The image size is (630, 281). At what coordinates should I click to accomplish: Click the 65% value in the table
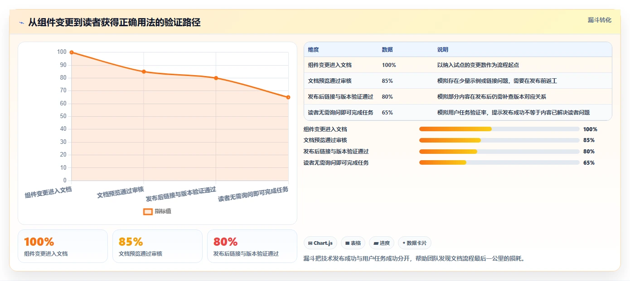point(388,113)
